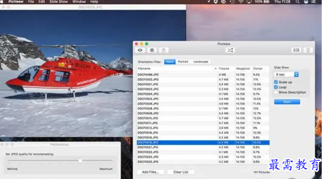Click the recompress icon beside the trash
This screenshot has height=179, width=324.
coord(296,50)
